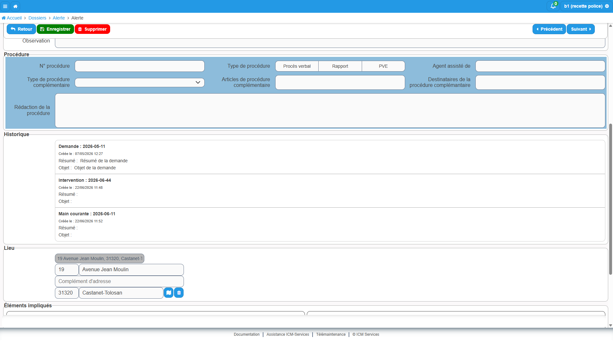613x345 pixels.
Task: Delete address with trash icon
Action: 179,293
